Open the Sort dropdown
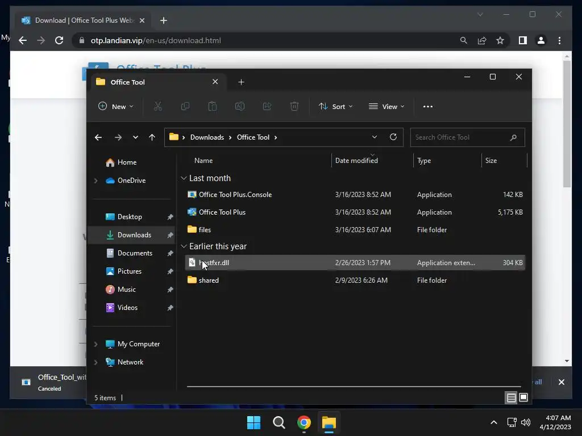 [335, 106]
